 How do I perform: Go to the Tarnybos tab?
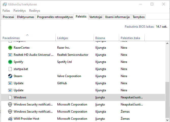(x=138, y=17)
